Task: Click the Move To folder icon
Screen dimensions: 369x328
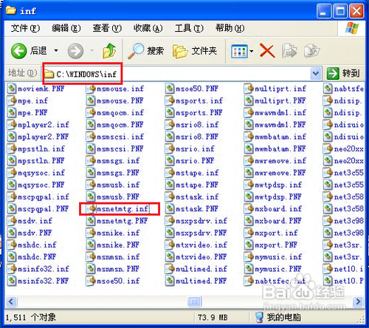Action: click(289, 51)
